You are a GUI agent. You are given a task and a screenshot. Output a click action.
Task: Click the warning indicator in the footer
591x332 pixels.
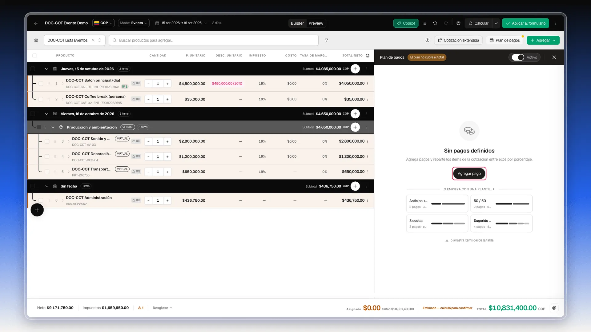pos(141,308)
